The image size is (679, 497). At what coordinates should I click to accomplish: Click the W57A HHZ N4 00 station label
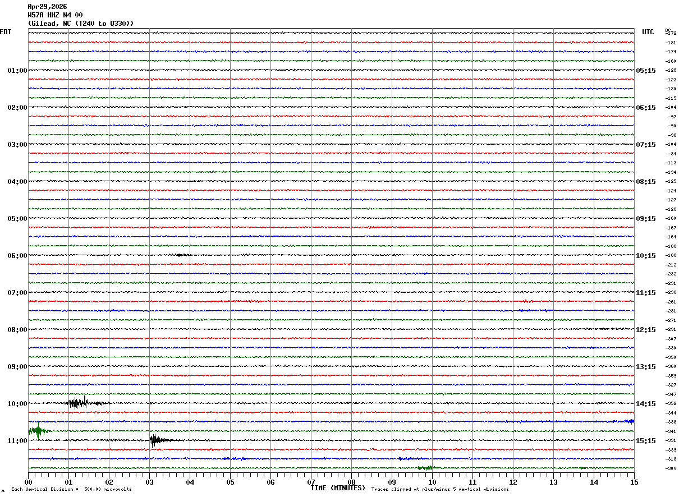pos(55,15)
